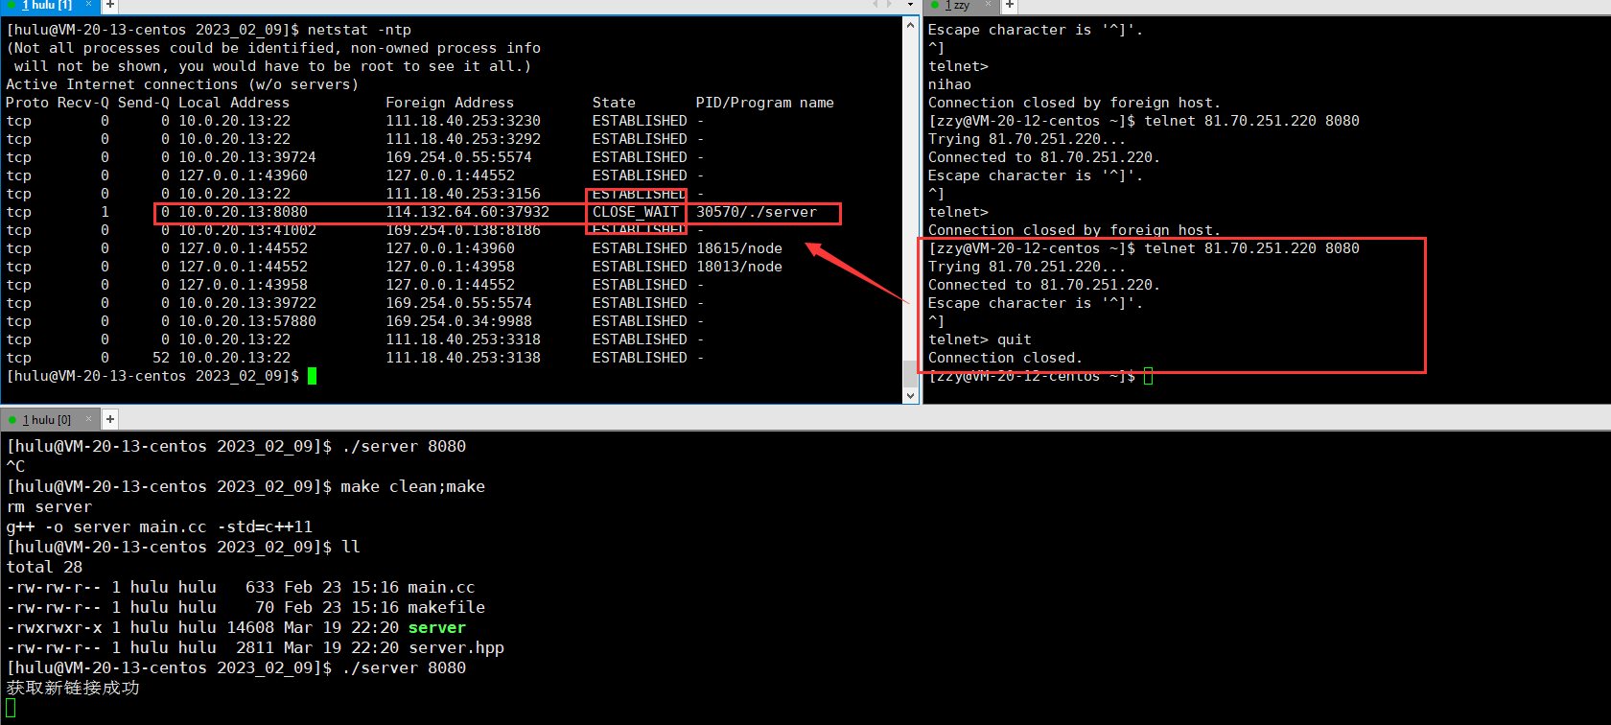Viewport: 1611px width, 725px height.
Task: Click foreign address '111.18.40.253:3230'
Action: click(x=463, y=121)
